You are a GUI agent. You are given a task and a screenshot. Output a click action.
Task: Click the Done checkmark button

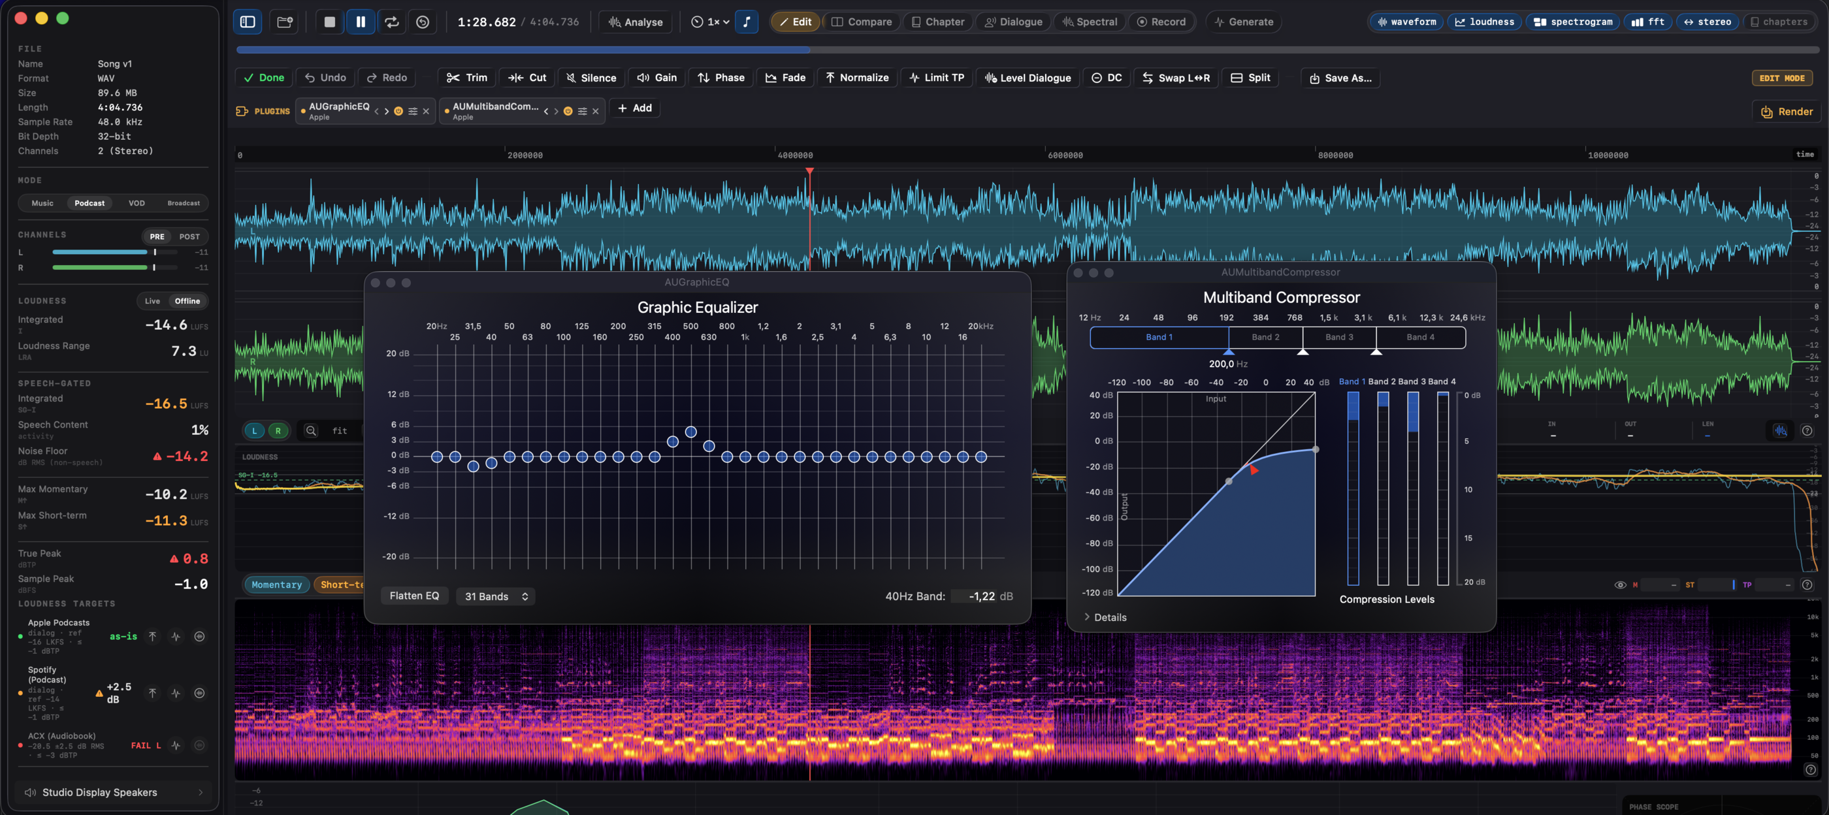coord(263,78)
